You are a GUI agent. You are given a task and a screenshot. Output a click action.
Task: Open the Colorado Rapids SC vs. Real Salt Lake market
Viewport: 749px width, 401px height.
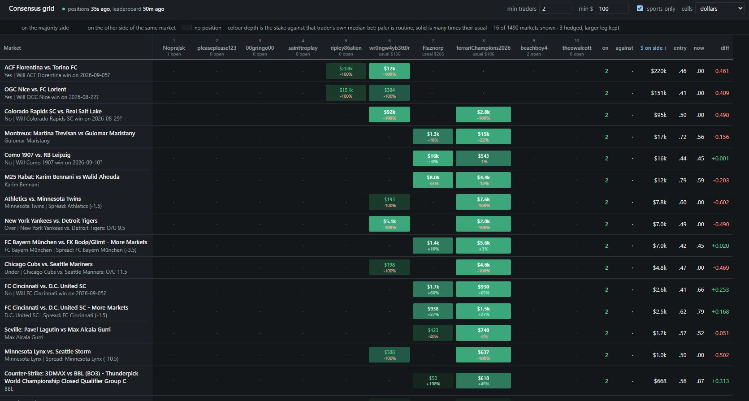pos(53,112)
